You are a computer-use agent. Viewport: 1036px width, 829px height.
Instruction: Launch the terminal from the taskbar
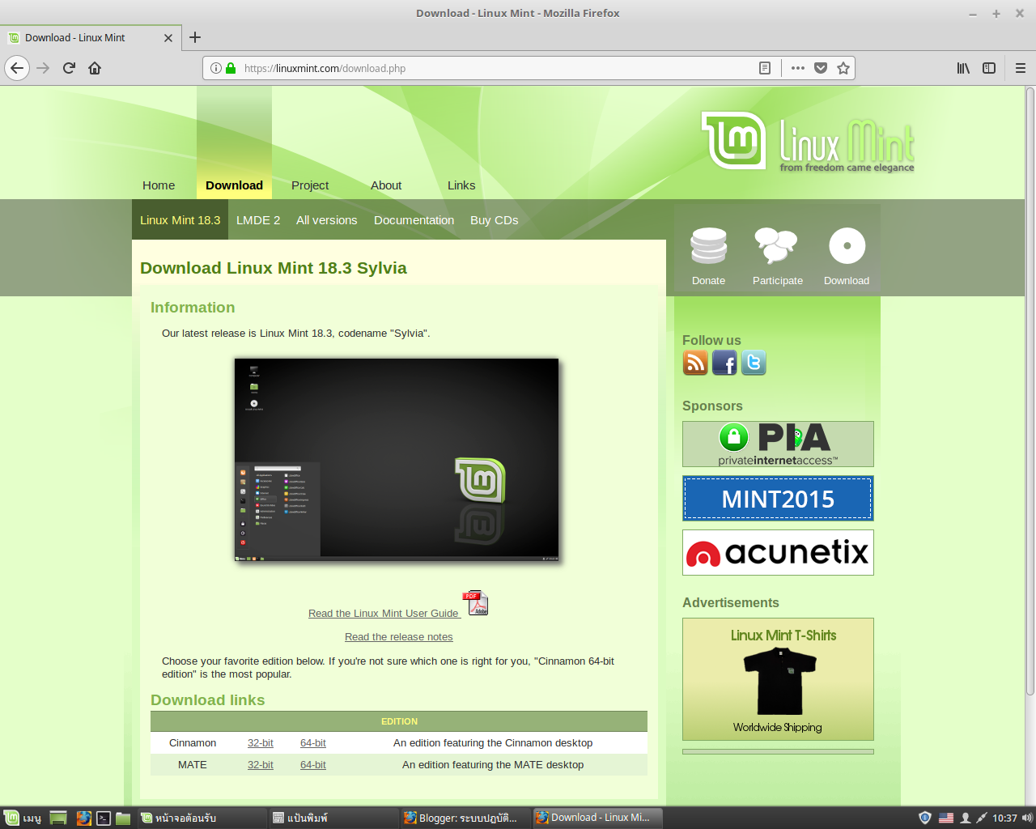pyautogui.click(x=104, y=818)
